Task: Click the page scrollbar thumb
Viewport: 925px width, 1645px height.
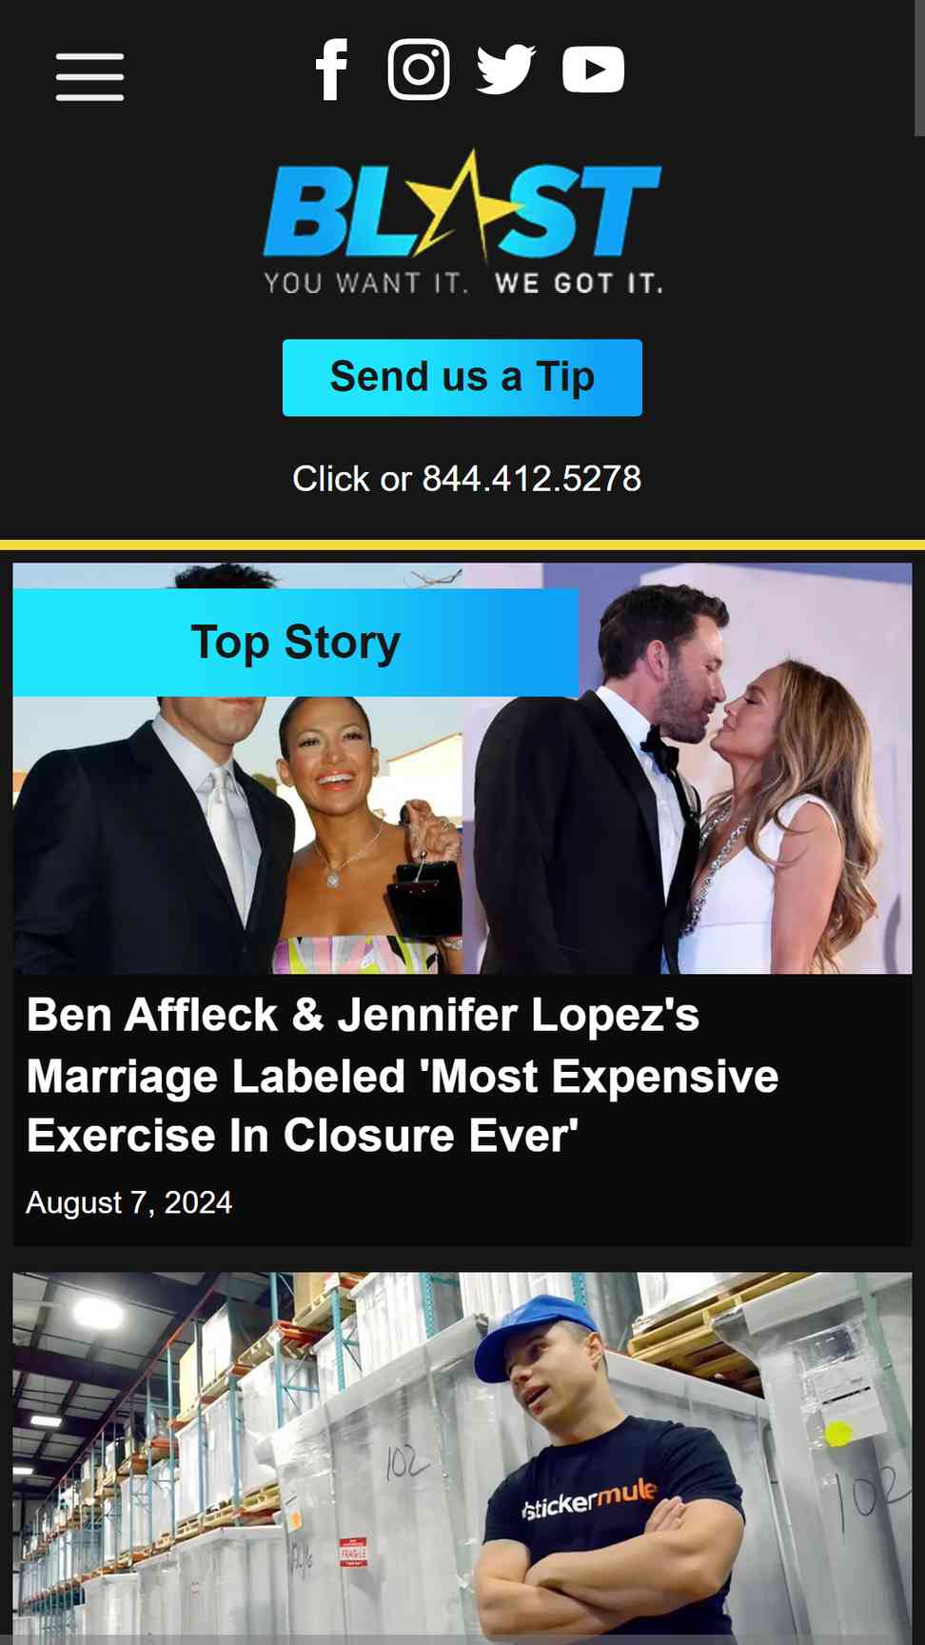Action: click(919, 69)
